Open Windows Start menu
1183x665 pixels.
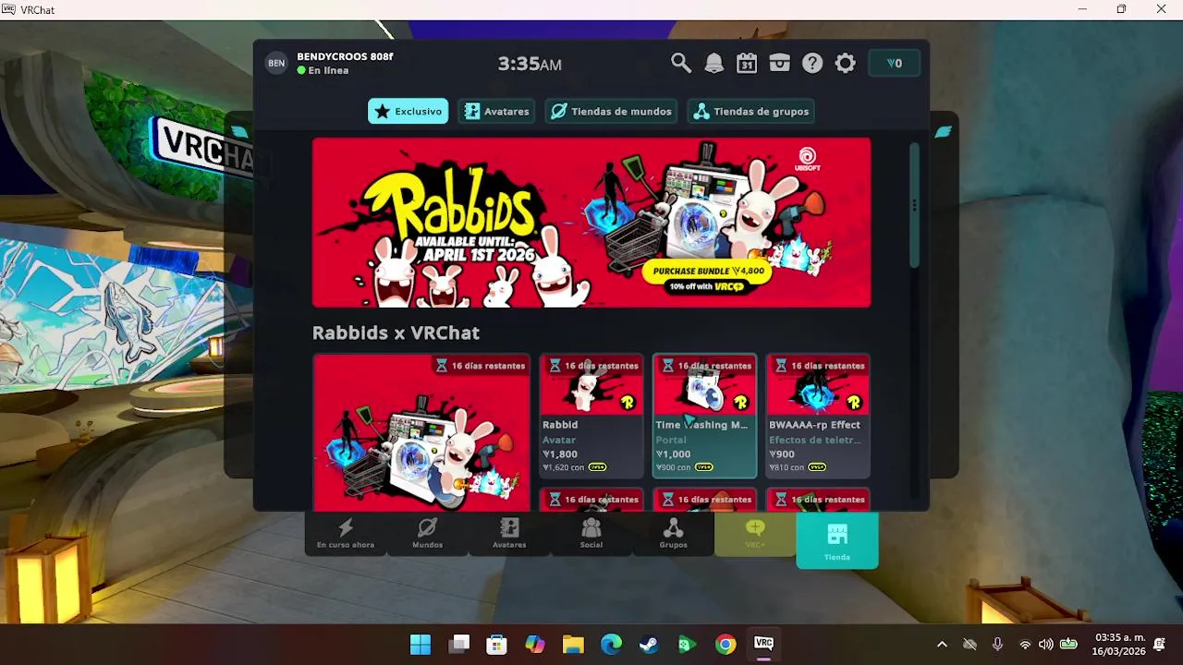pos(421,644)
